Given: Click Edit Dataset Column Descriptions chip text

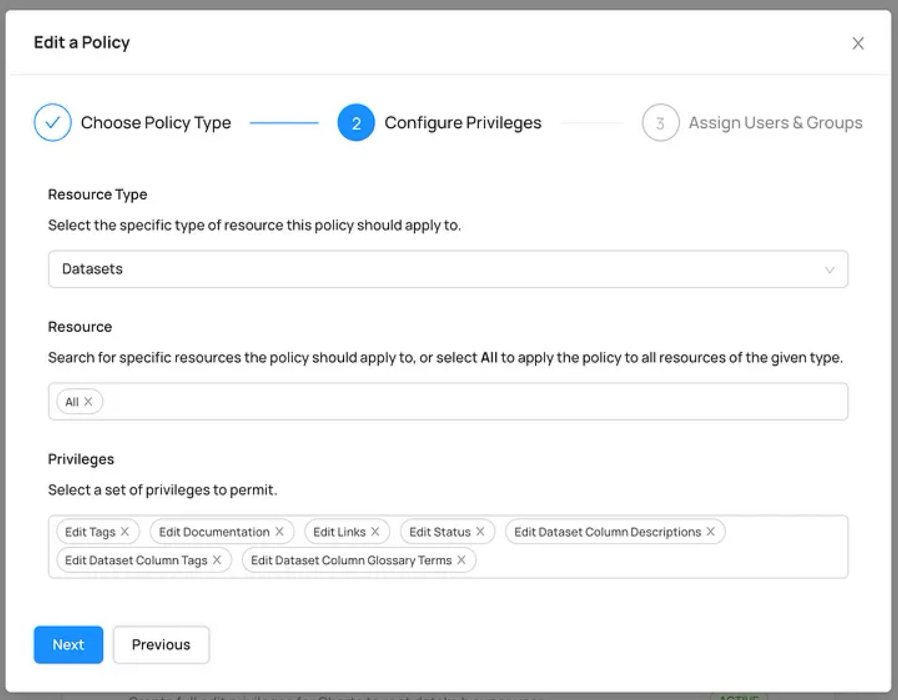Looking at the screenshot, I should pos(608,532).
